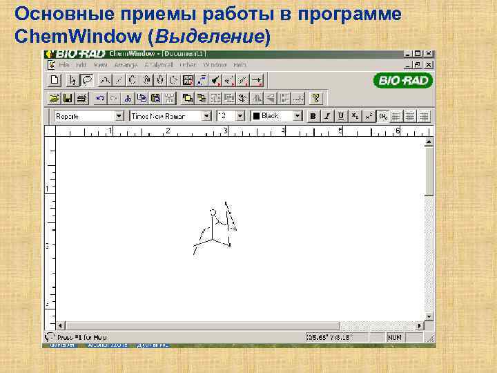Click the drawn molecule structure on canvas

tap(215, 228)
